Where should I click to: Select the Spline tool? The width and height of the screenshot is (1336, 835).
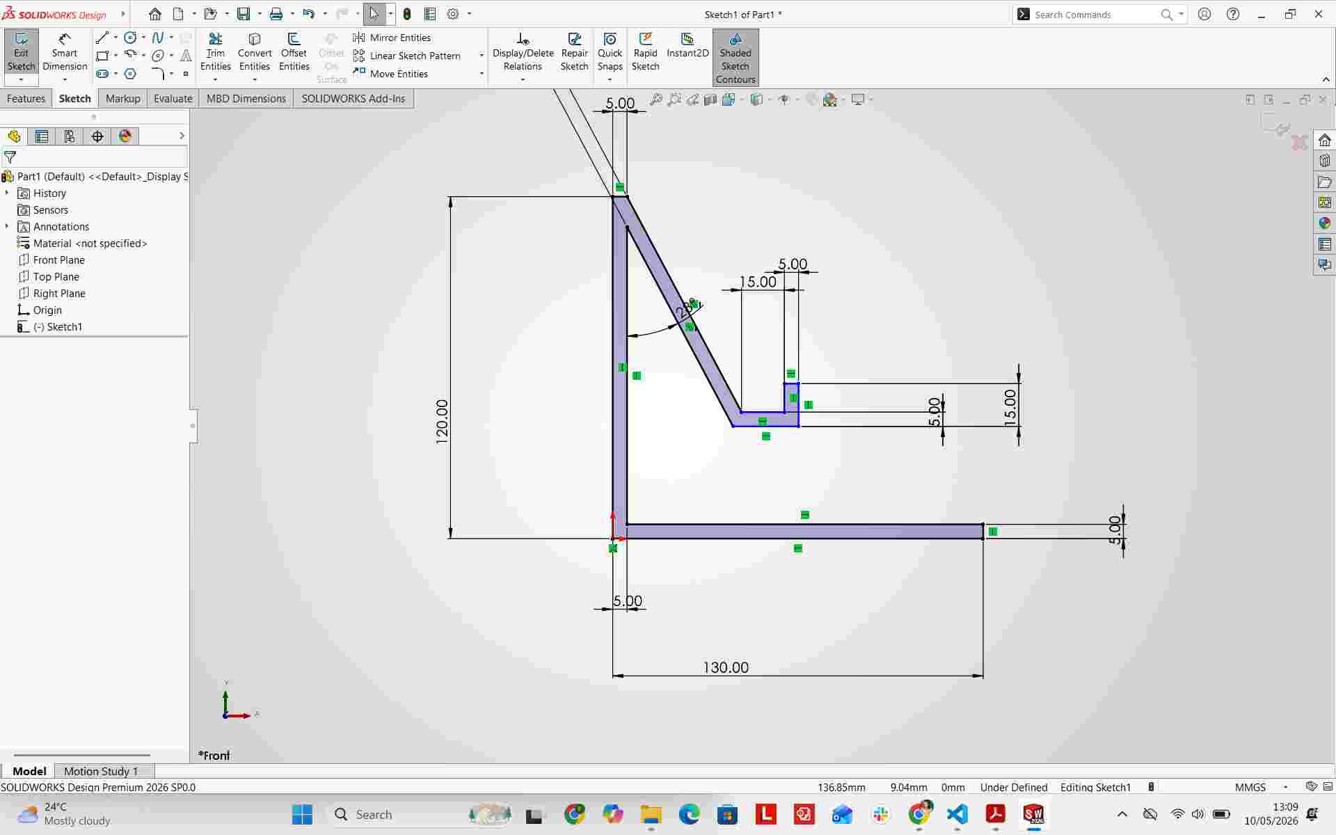tap(158, 38)
